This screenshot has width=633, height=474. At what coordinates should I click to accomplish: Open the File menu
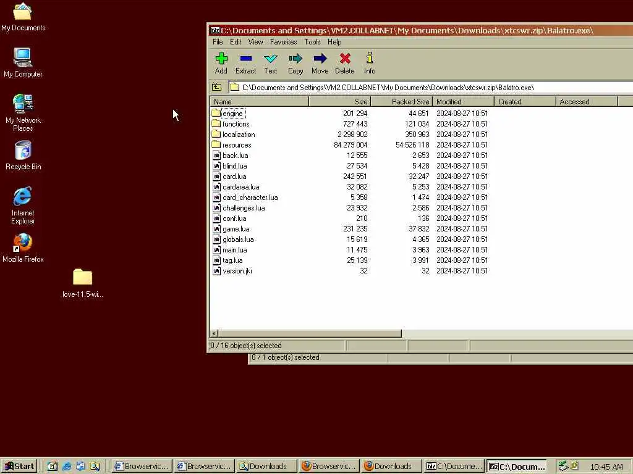[218, 42]
